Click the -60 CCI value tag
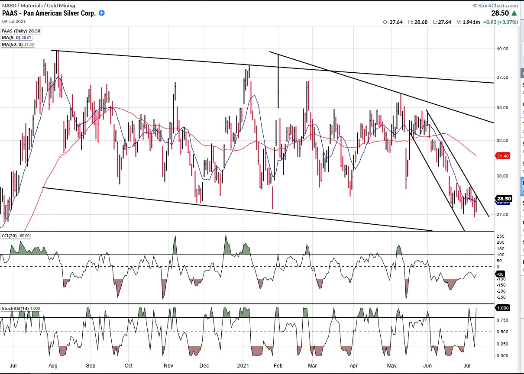 [501, 274]
